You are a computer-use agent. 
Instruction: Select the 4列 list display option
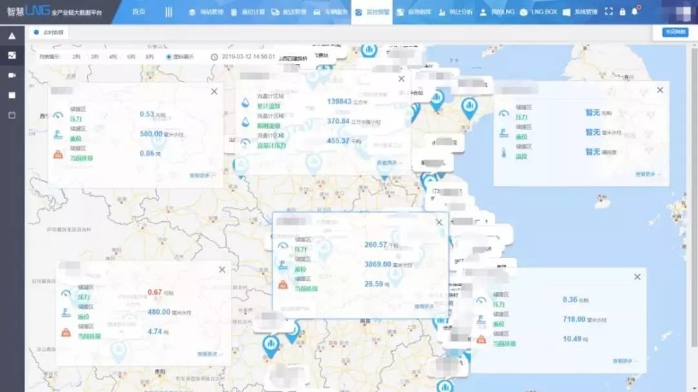tap(113, 57)
